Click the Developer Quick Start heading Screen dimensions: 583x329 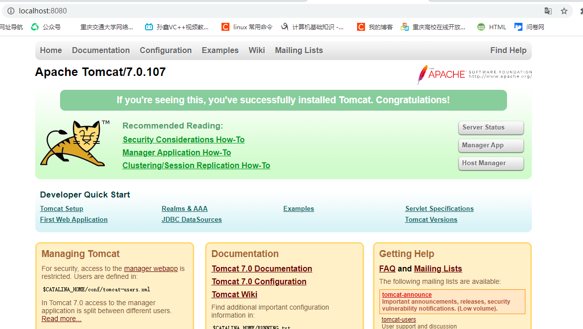pyautogui.click(x=85, y=195)
